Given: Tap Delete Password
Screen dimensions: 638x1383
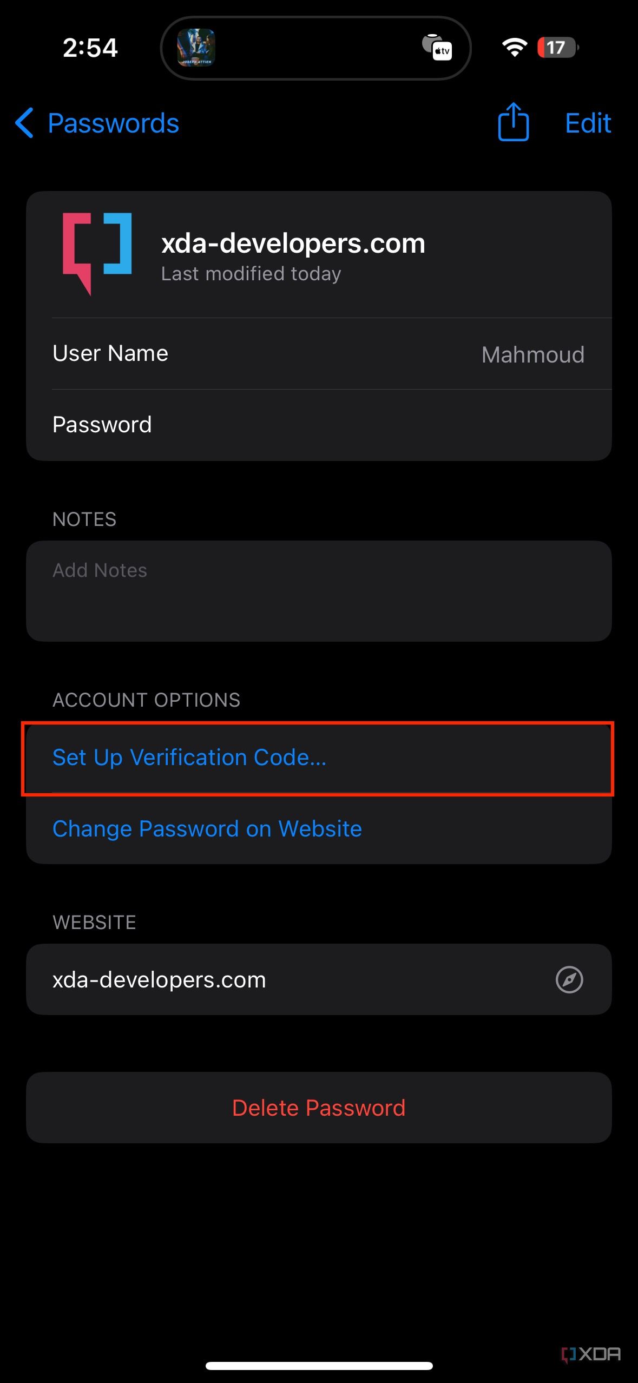Looking at the screenshot, I should [319, 1108].
